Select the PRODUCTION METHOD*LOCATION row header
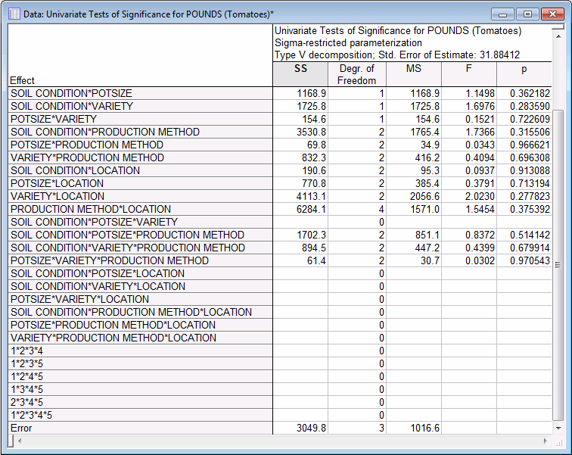The height and width of the screenshot is (455, 572). click(141, 209)
